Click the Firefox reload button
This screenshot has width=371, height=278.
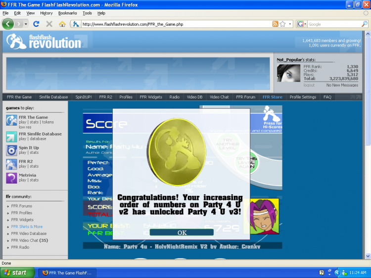(x=36, y=24)
